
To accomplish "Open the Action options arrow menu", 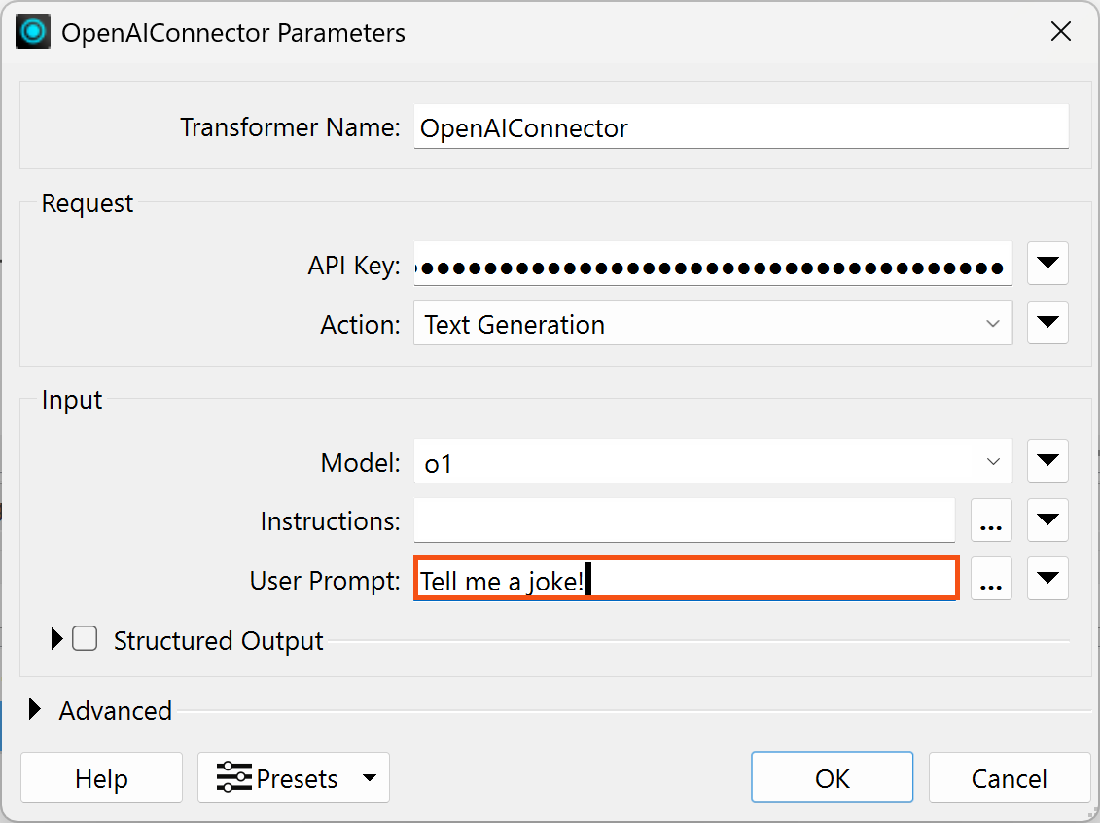I will pyautogui.click(x=1047, y=322).
